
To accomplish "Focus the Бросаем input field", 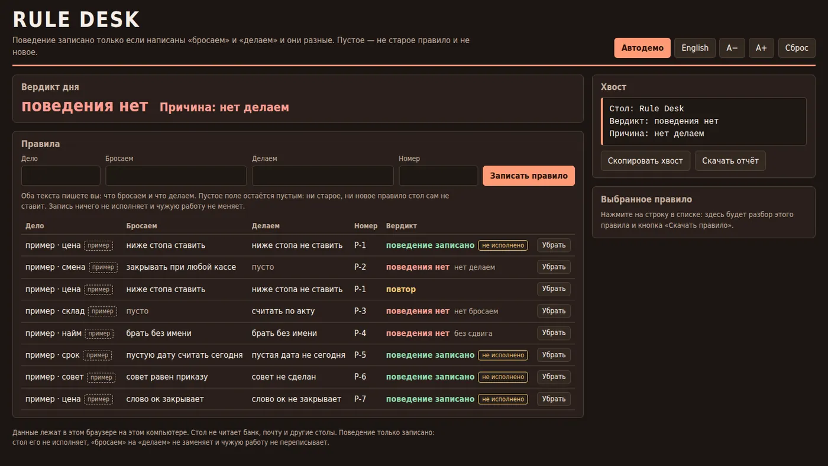I will tap(176, 176).
